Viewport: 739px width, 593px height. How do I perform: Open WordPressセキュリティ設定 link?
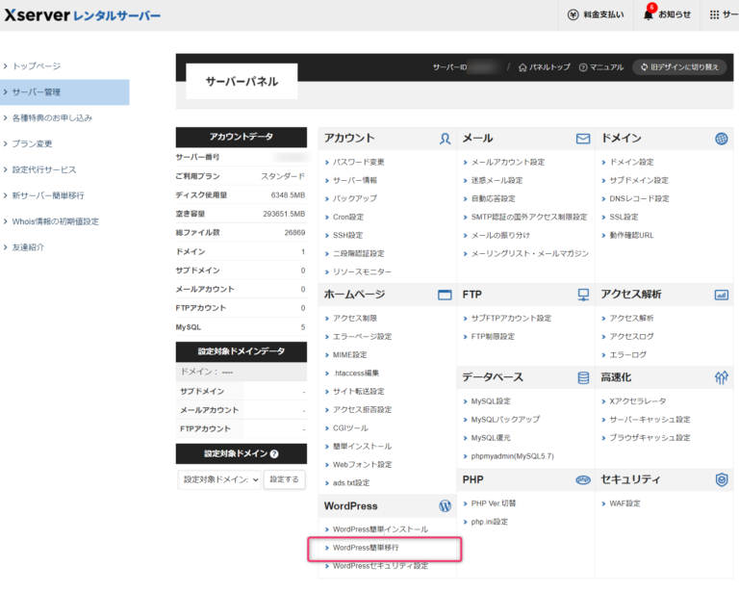pos(380,567)
